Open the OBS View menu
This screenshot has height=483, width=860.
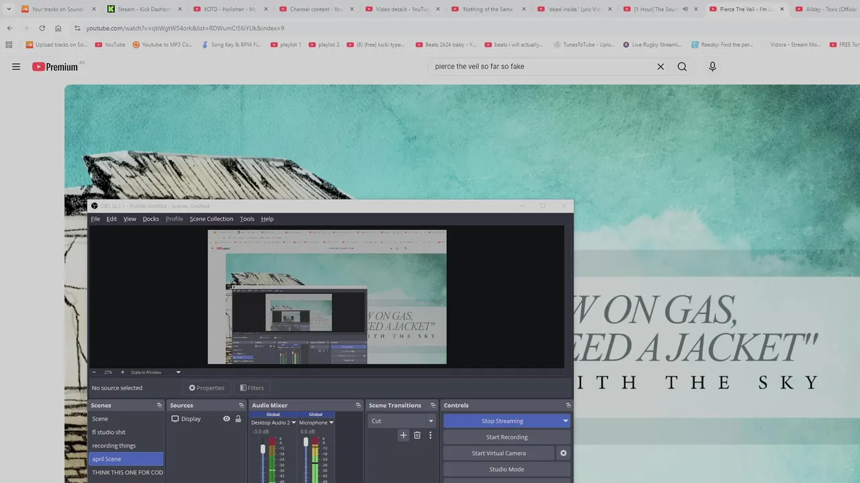[130, 219]
